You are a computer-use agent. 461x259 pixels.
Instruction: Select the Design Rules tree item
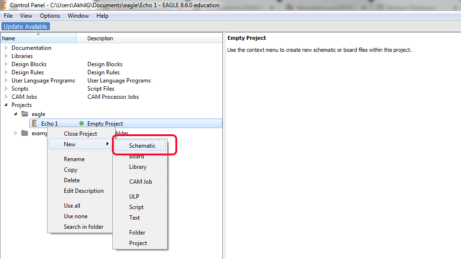point(27,72)
